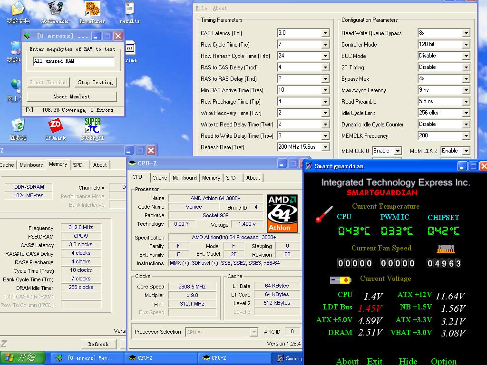Open the Min RAS Active Time (Tras) dropdown
The image size is (487, 365).
tap(325, 90)
